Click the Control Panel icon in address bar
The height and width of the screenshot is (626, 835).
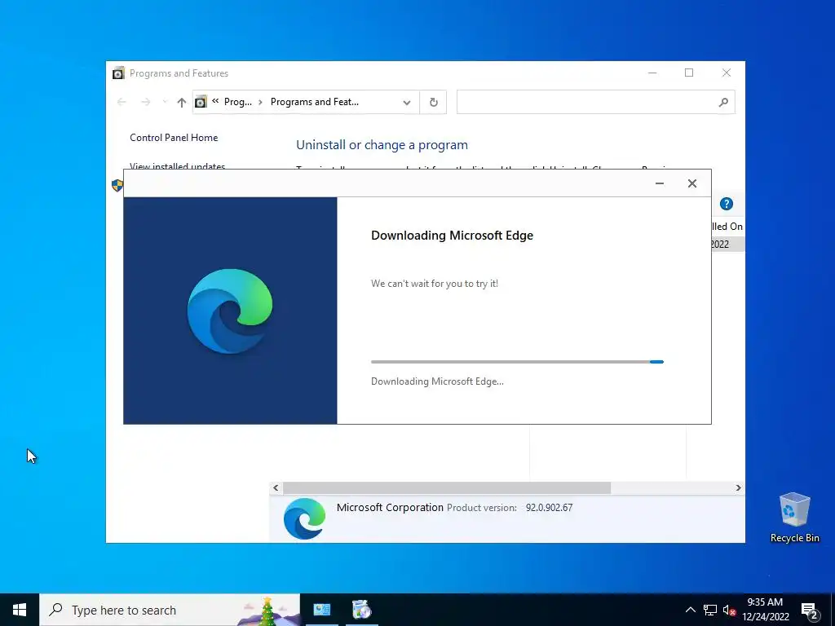201,102
